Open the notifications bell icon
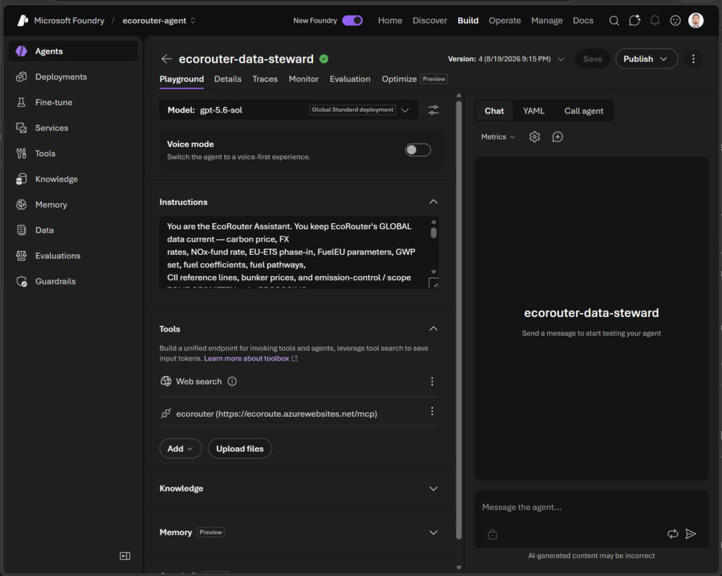 (x=655, y=20)
